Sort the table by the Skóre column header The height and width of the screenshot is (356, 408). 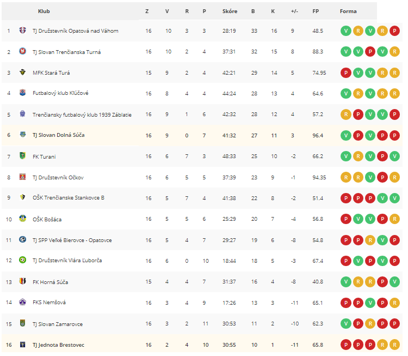coord(230,11)
